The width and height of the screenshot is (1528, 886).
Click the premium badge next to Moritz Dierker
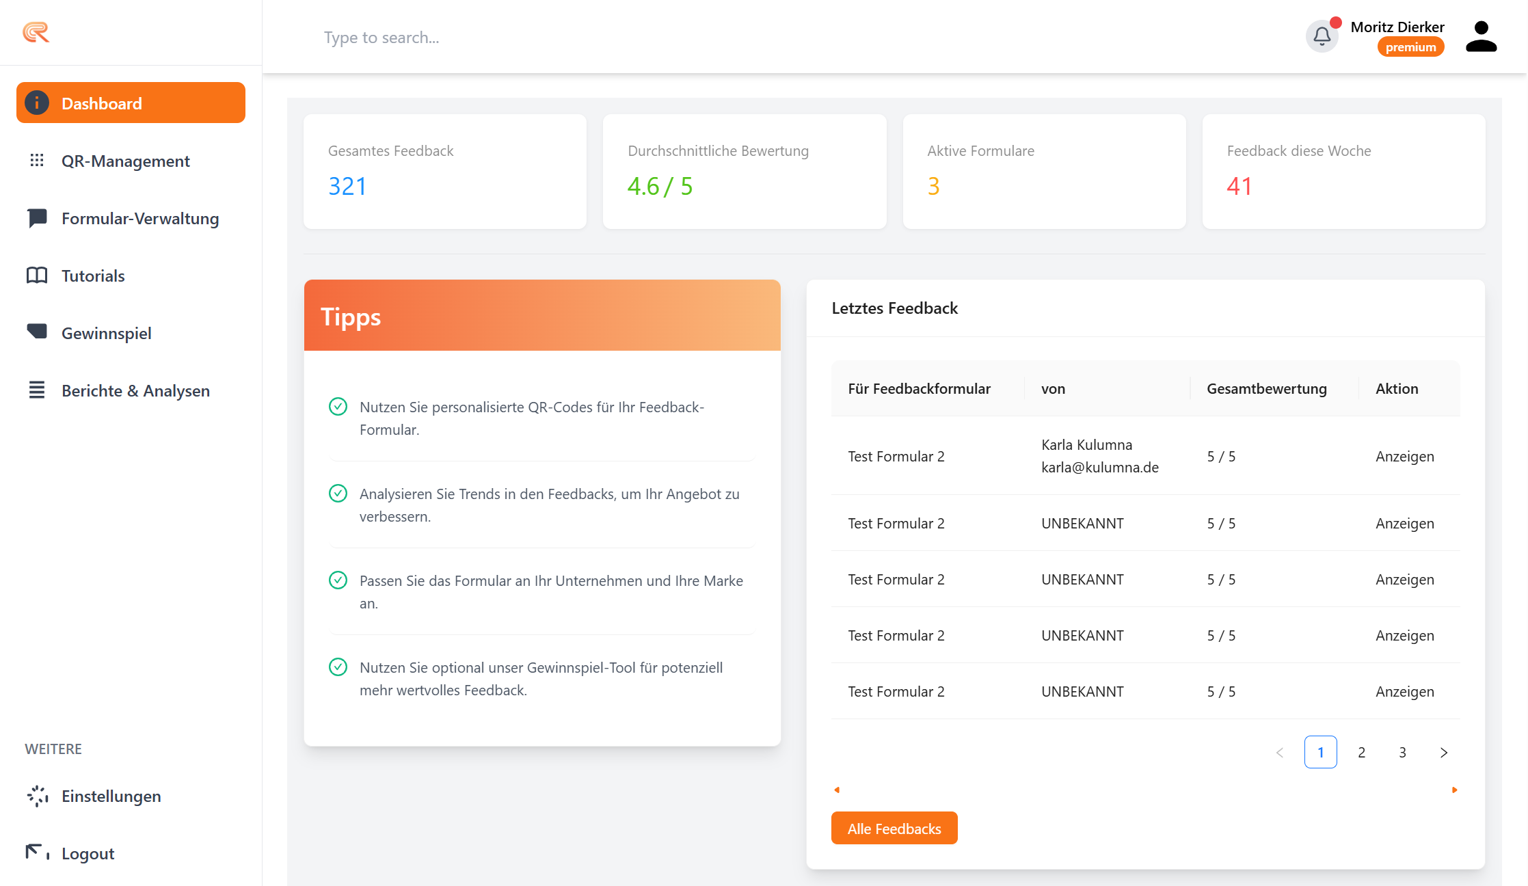(1410, 46)
